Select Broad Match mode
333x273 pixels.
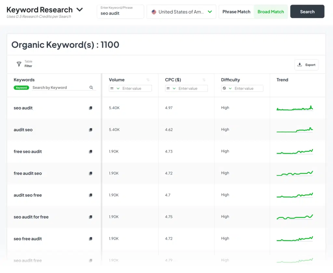(x=271, y=12)
